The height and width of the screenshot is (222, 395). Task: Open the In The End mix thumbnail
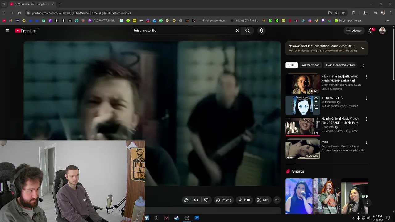[x=303, y=84]
